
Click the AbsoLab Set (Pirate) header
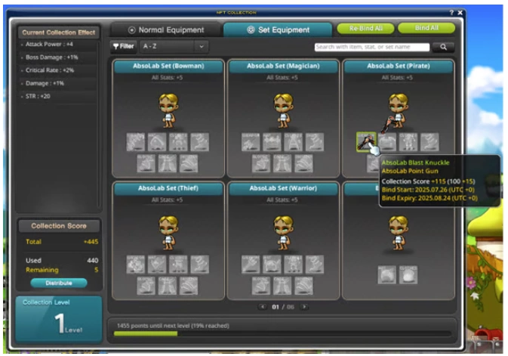click(398, 67)
